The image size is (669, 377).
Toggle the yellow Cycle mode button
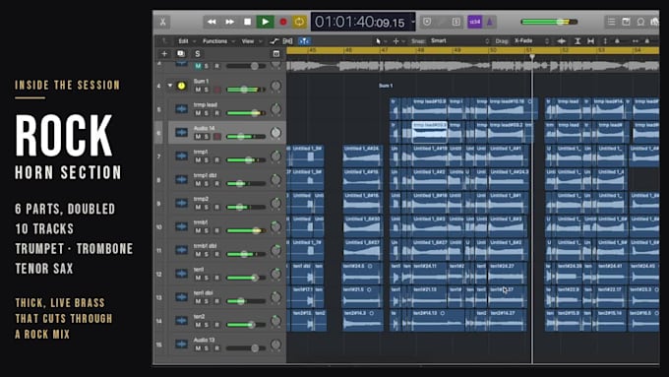299,22
